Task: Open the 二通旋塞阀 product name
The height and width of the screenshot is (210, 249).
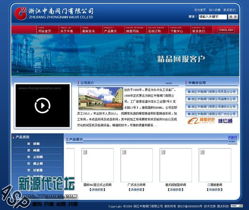Action: click(x=215, y=185)
